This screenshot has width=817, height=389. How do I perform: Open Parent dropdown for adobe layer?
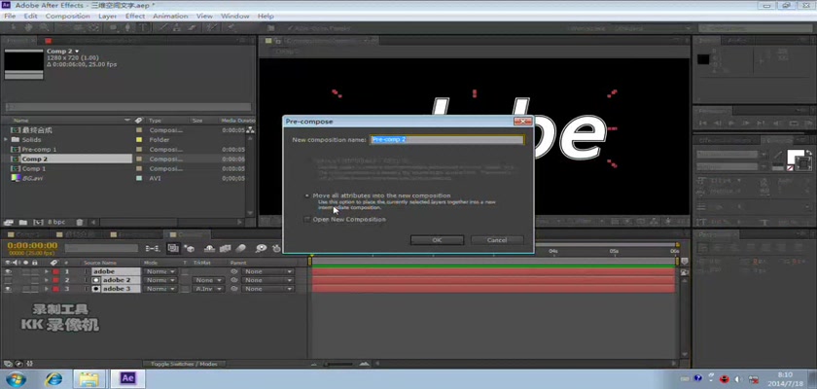point(268,272)
